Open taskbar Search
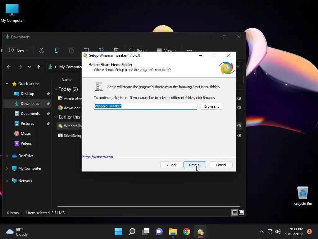Screen dimensions: 318x239 click(132, 232)
